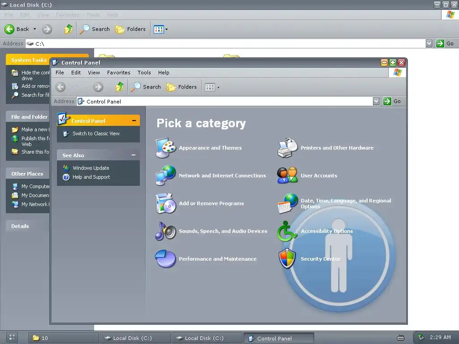This screenshot has width=459, height=344.
Task: Open the Local Disk address bar dropdown
Action: [429, 43]
